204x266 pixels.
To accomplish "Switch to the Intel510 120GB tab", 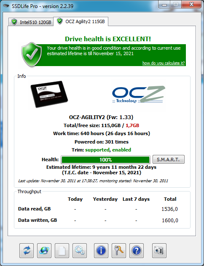I will pyautogui.click(x=31, y=22).
